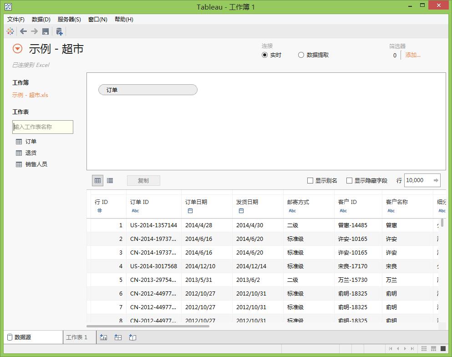Screen dimensions: 452x357
Task: Enable the 显示隐藏字段 checkbox
Action: pyautogui.click(x=350, y=180)
